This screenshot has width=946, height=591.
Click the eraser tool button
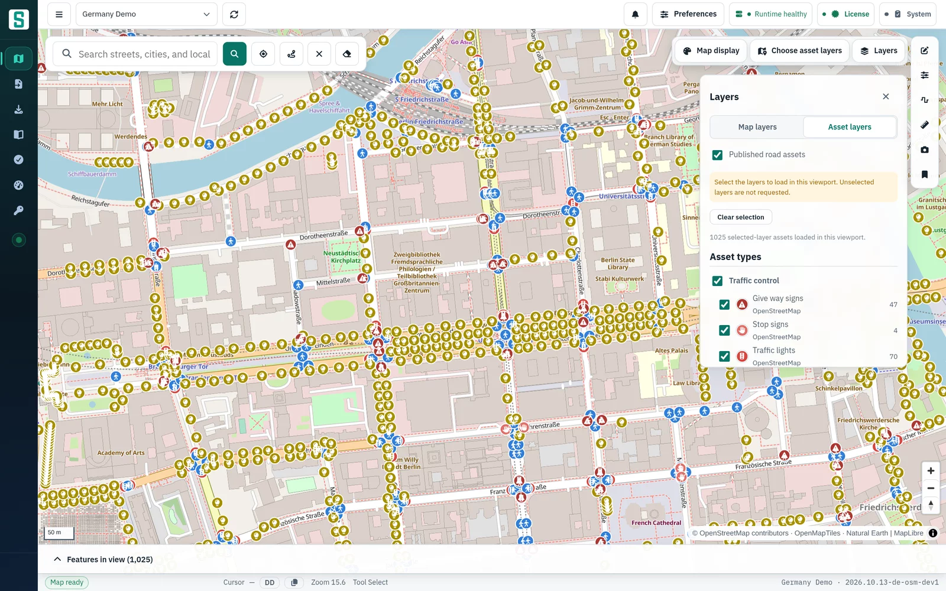click(x=347, y=54)
